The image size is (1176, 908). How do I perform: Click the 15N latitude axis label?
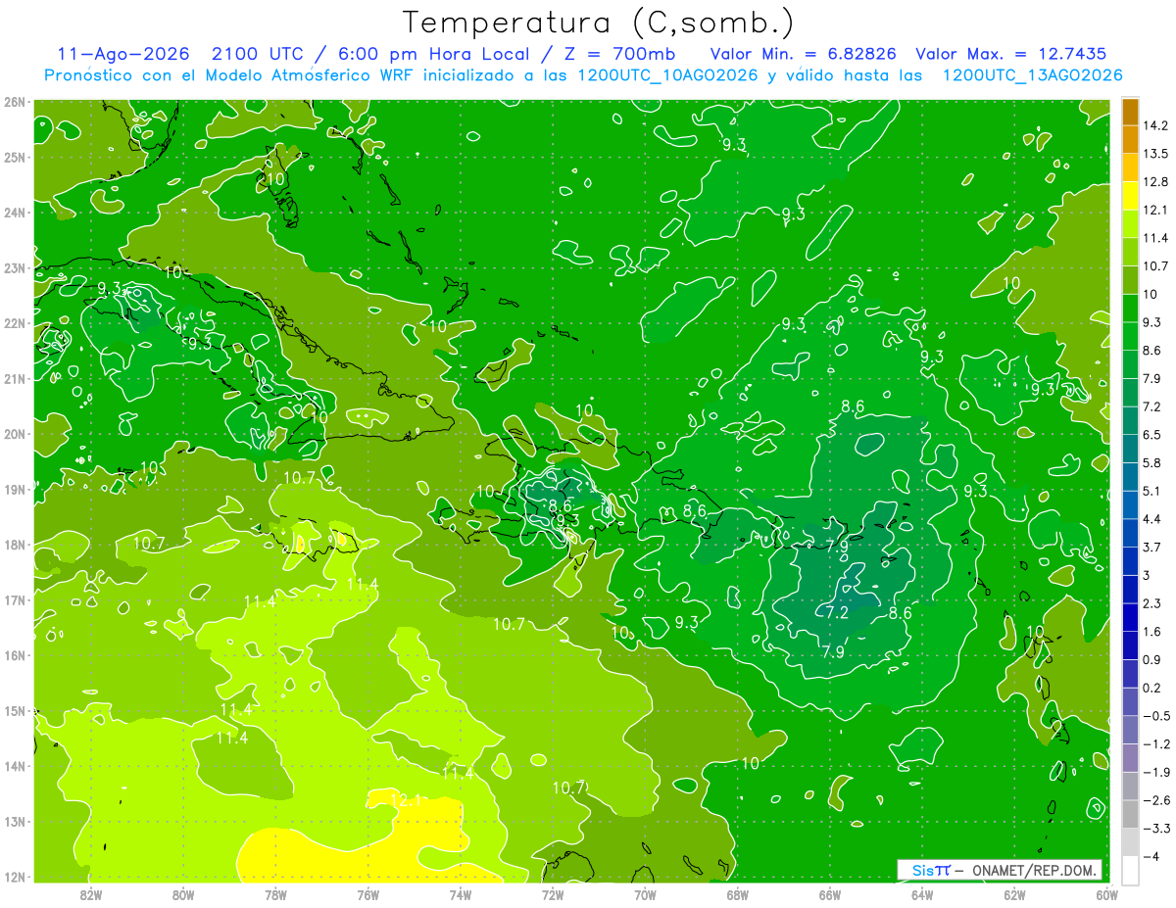point(15,710)
